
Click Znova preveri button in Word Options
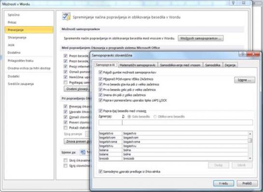pos(77,141)
